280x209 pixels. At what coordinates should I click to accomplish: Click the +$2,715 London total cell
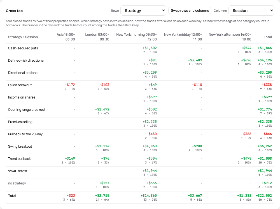tap(102, 197)
